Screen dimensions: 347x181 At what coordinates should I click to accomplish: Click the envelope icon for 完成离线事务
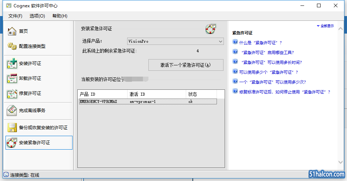[x=12, y=111]
